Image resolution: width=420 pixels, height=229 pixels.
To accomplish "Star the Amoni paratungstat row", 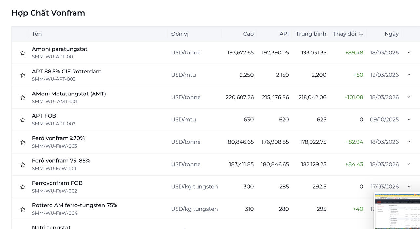I will click(23, 53).
